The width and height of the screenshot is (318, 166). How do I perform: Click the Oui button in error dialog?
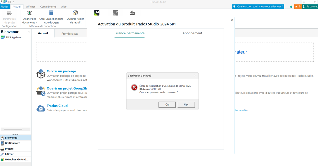click(x=167, y=105)
